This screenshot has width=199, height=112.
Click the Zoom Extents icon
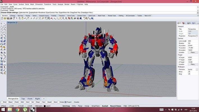click(x=40, y=18)
